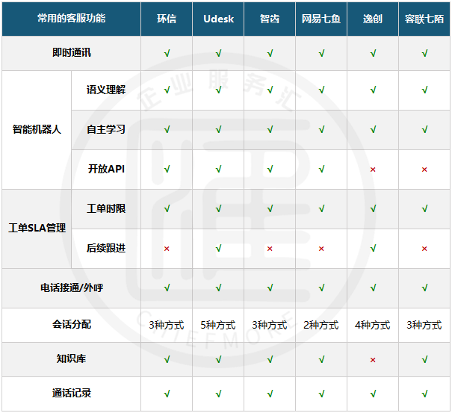The height and width of the screenshot is (413, 452).
Task: Click the 电话接通/外呼 row label
Action: (x=72, y=288)
